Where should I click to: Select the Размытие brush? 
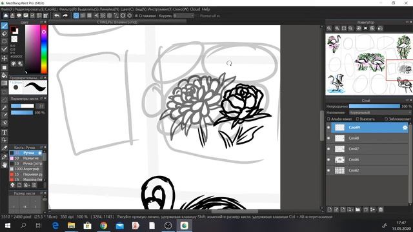pos(26,159)
